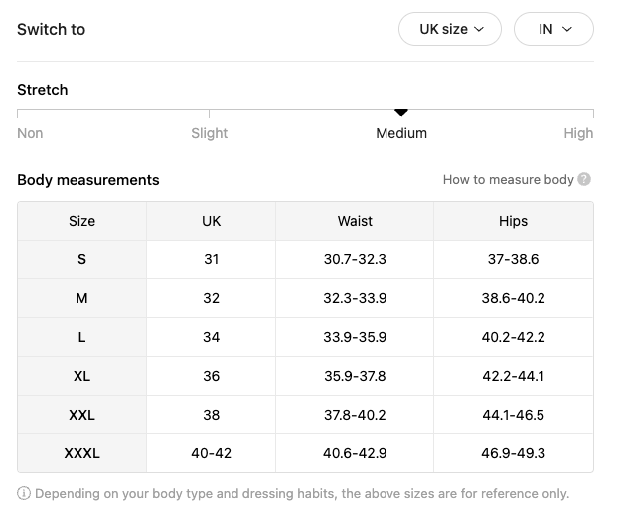The image size is (618, 507).
Task: Select the High stretch label
Action: point(578,133)
